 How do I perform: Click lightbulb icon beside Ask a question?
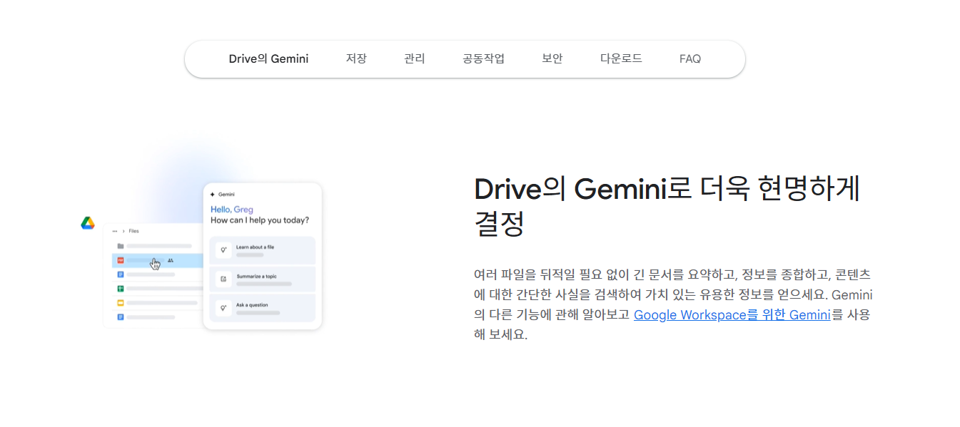click(x=223, y=308)
